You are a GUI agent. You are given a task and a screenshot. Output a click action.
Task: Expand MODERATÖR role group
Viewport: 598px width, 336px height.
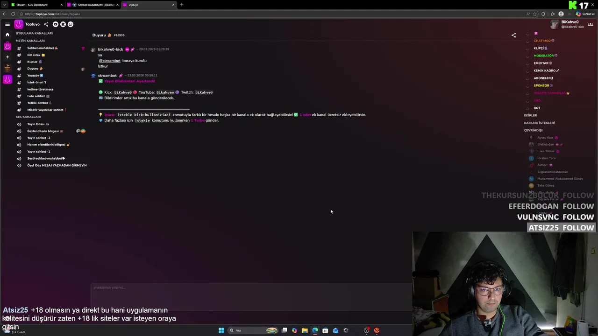546,56
